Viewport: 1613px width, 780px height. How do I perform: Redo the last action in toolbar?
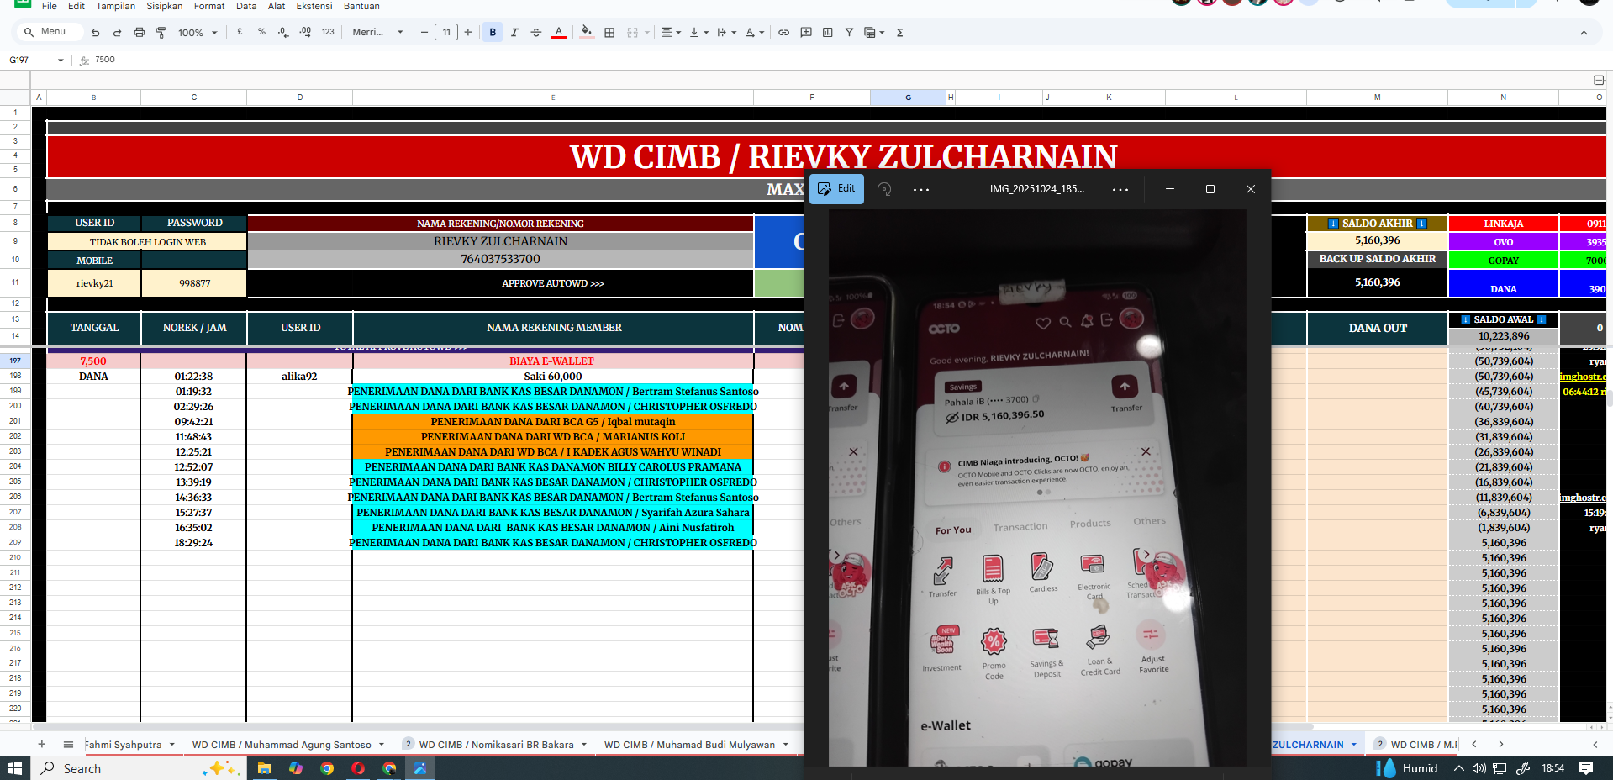pos(117,33)
